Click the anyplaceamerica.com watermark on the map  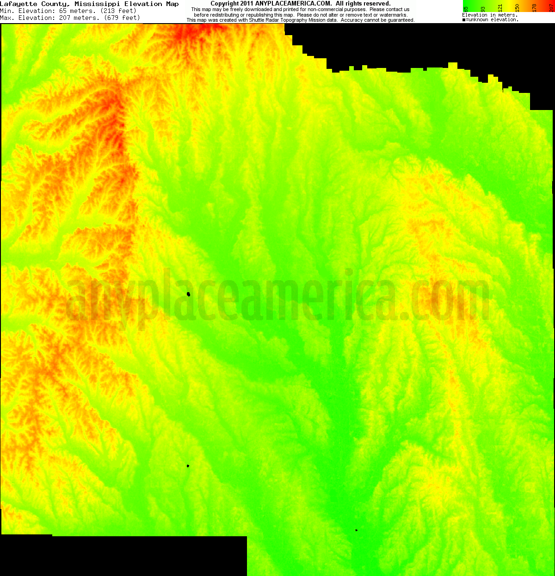pos(277,296)
